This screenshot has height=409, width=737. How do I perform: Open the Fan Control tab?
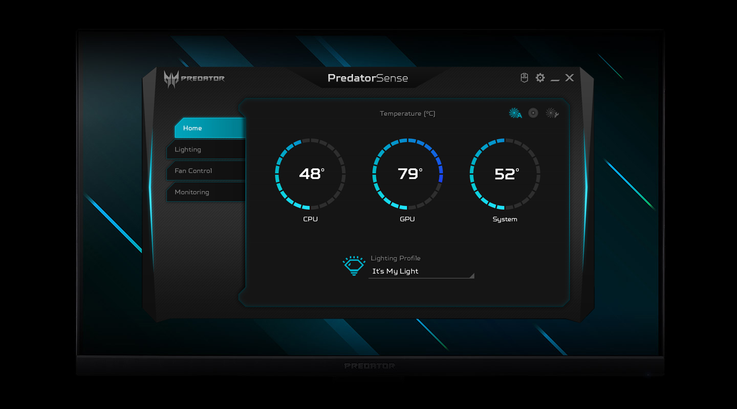tap(206, 171)
